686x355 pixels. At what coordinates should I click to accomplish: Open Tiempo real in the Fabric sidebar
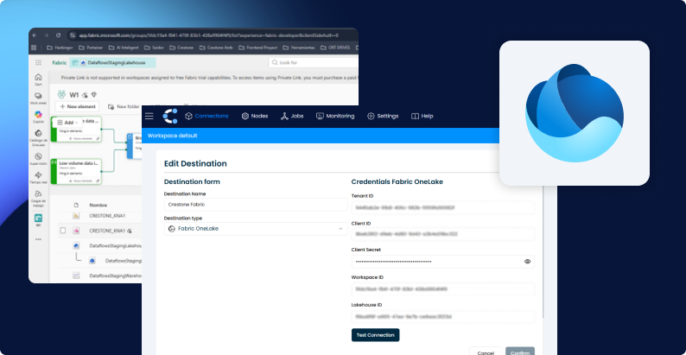point(38,178)
